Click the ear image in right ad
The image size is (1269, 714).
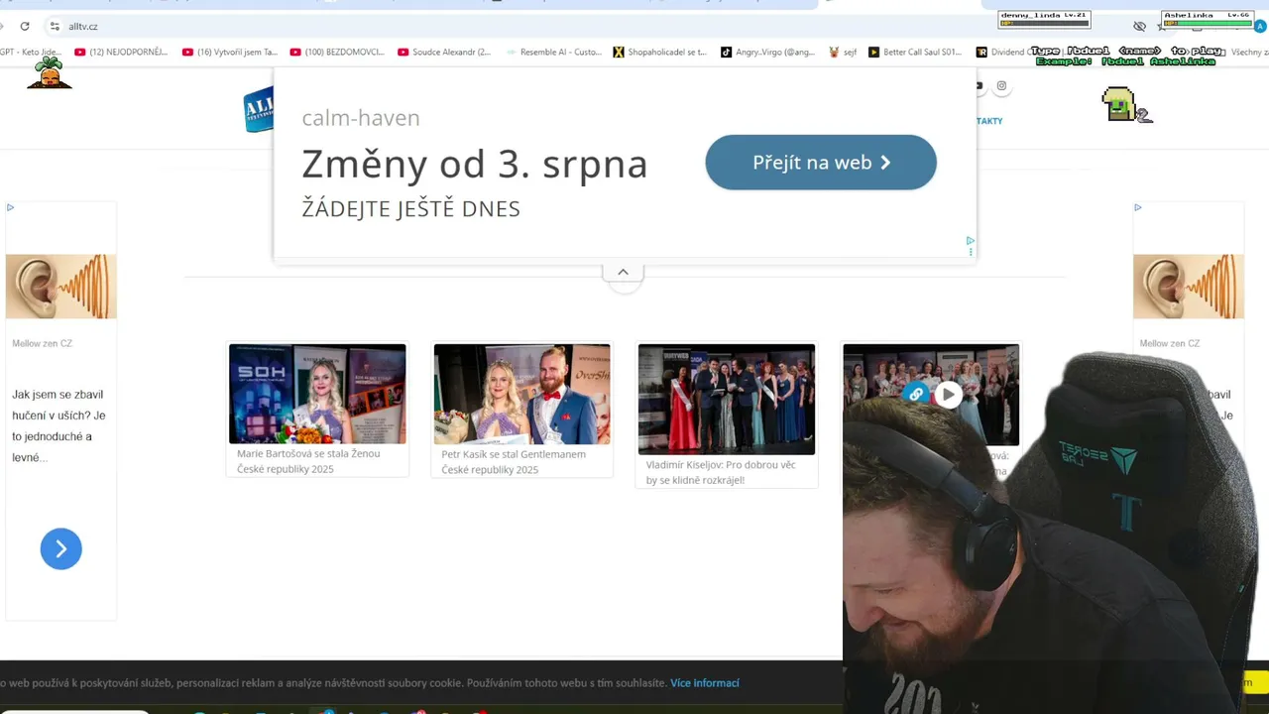(1188, 287)
